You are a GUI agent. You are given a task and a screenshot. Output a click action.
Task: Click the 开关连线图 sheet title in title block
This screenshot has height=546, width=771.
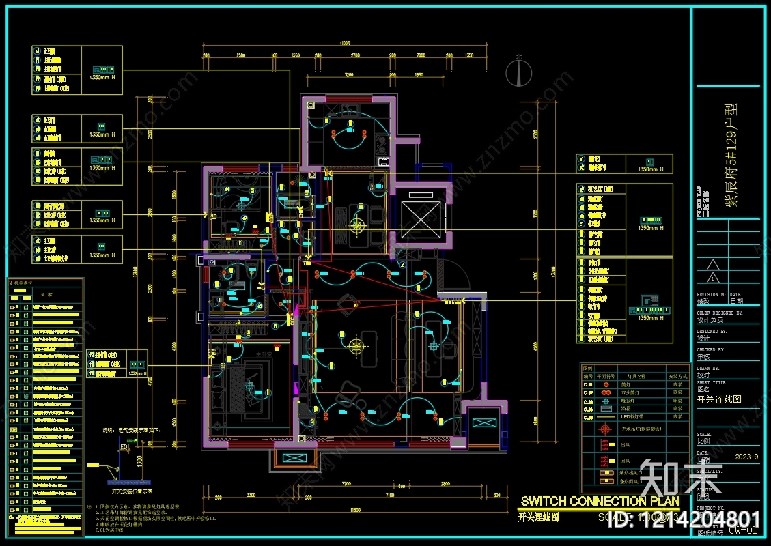(x=719, y=399)
